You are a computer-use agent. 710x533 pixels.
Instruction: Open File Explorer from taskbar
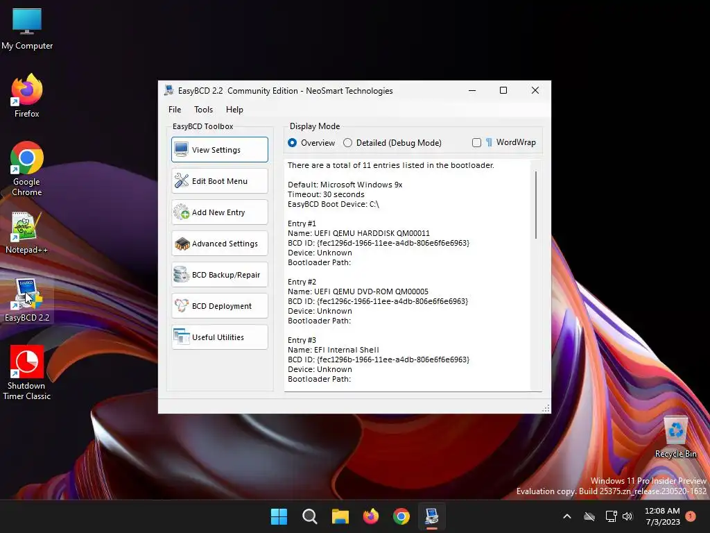[340, 516]
